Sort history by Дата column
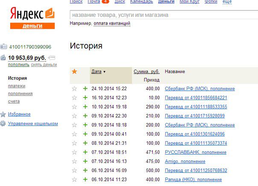258x186 pixels. click(x=97, y=72)
